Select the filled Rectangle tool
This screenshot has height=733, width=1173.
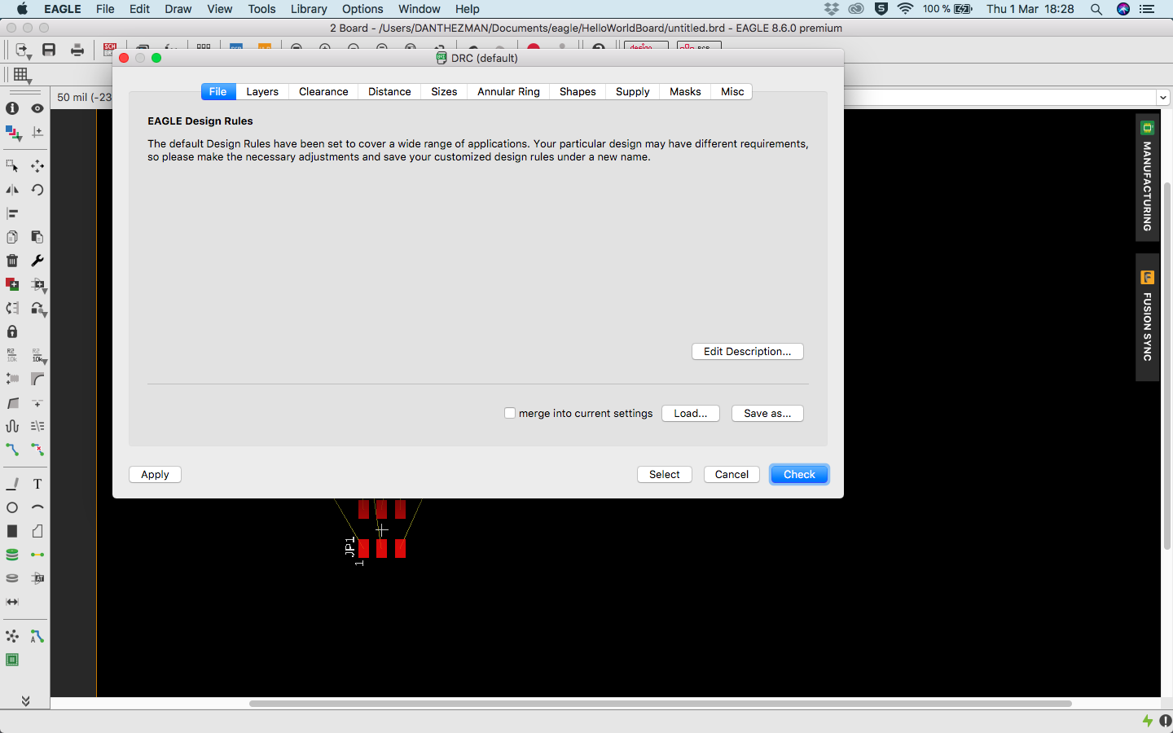coord(12,531)
